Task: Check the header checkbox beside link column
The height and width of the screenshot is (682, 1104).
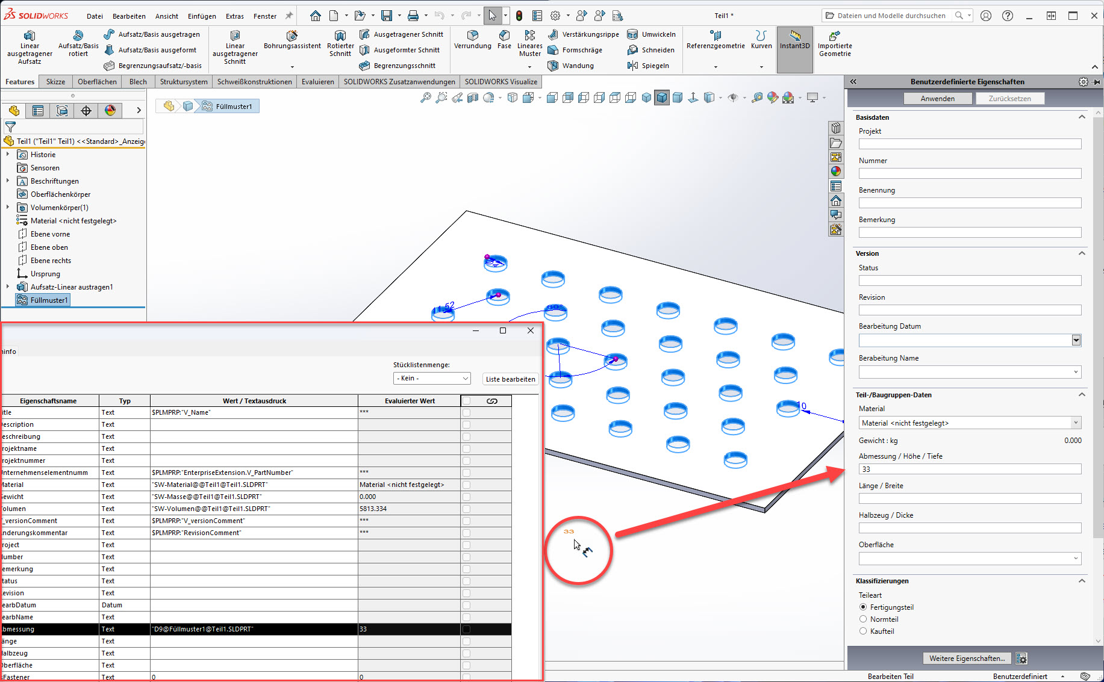Action: tap(467, 401)
